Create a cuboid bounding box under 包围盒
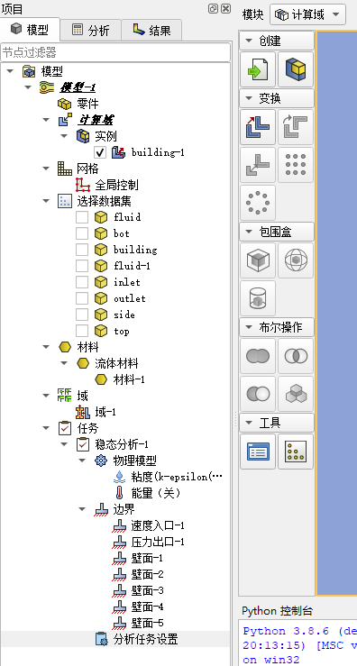The image size is (357, 666). click(258, 260)
